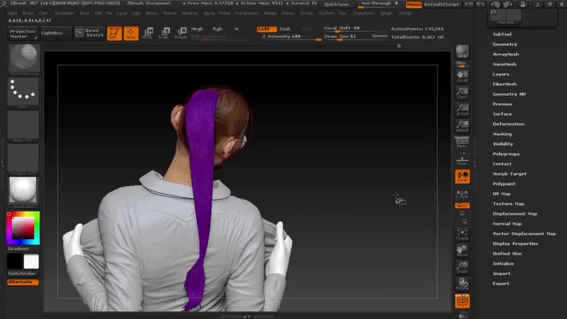Click the Zoom icon in right shelf
The image size is (567, 319).
[x=462, y=94]
